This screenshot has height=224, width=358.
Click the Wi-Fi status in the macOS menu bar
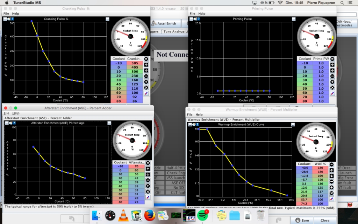click(x=280, y=3)
